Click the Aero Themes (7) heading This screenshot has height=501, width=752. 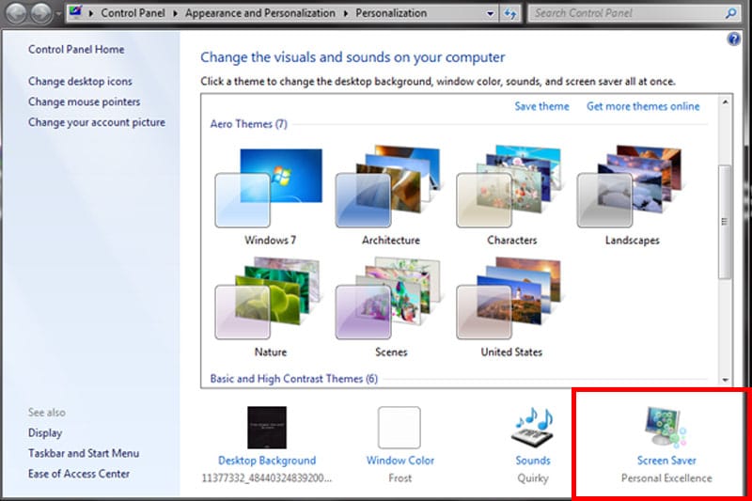[248, 124]
